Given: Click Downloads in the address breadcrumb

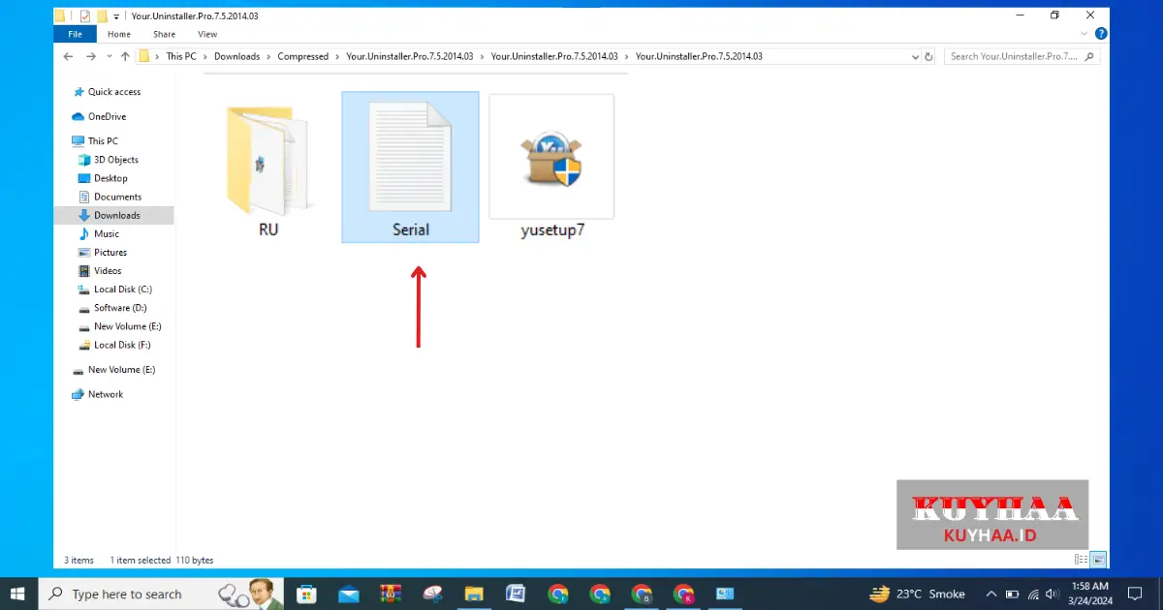Looking at the screenshot, I should click(x=236, y=56).
